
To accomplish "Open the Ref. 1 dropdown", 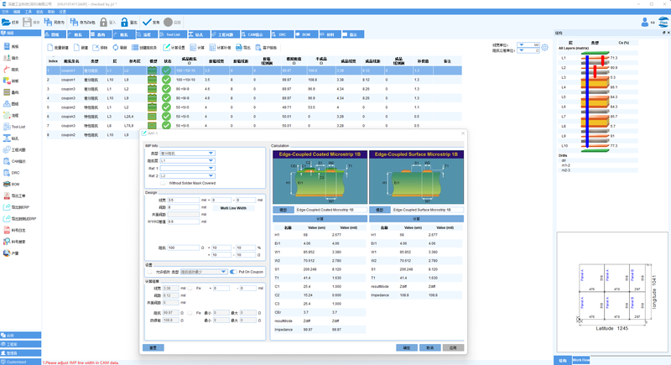I will click(x=187, y=168).
